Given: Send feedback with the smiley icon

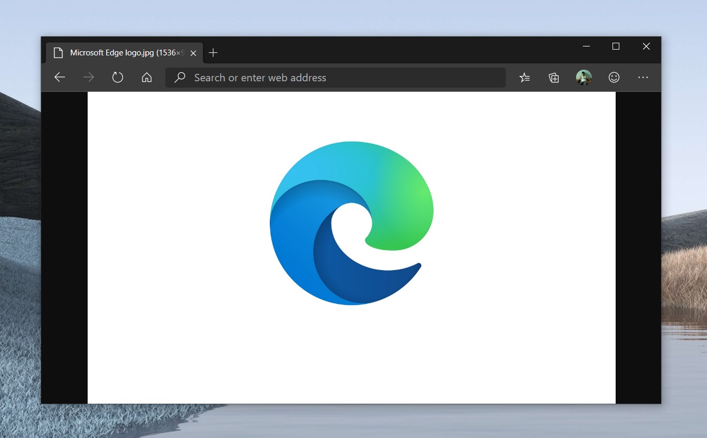Looking at the screenshot, I should pos(614,78).
